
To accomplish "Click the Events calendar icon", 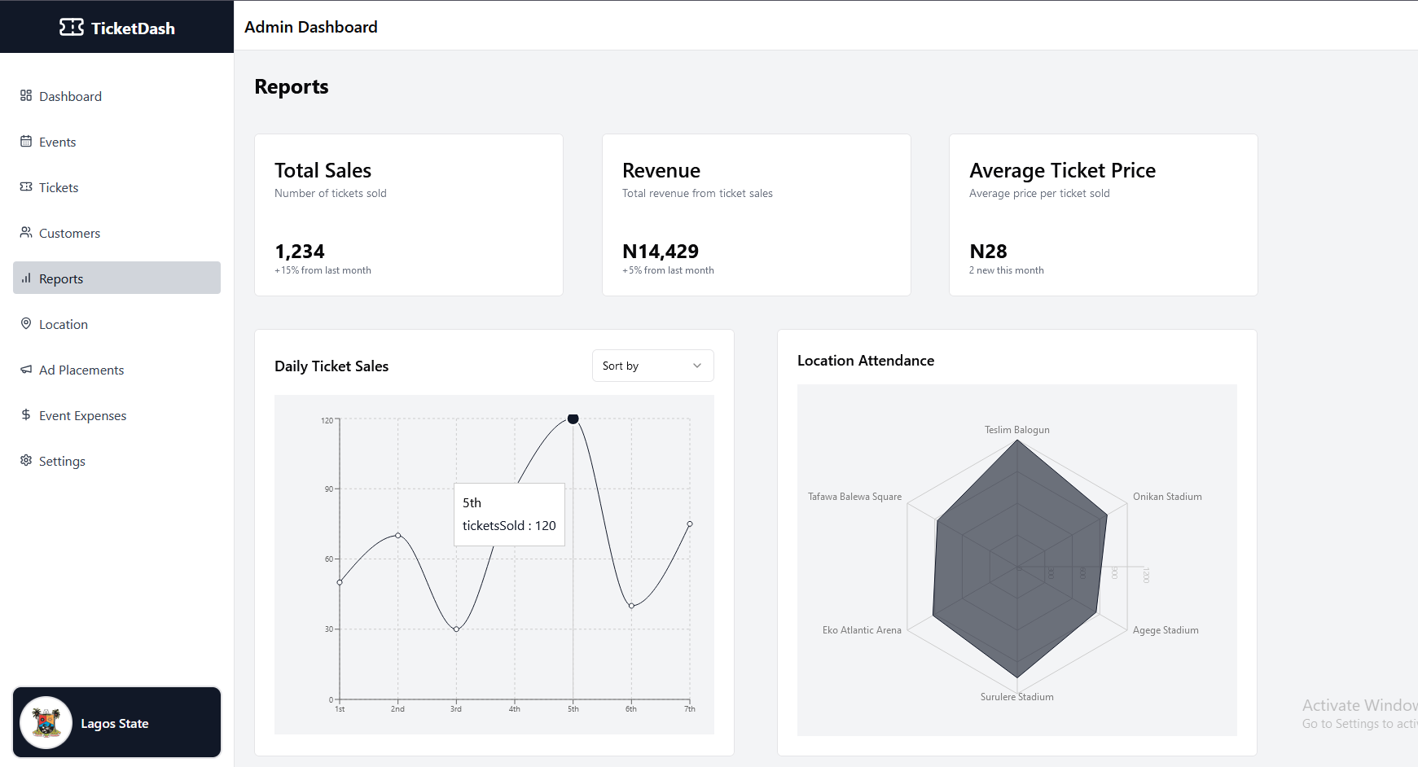I will pos(26,141).
